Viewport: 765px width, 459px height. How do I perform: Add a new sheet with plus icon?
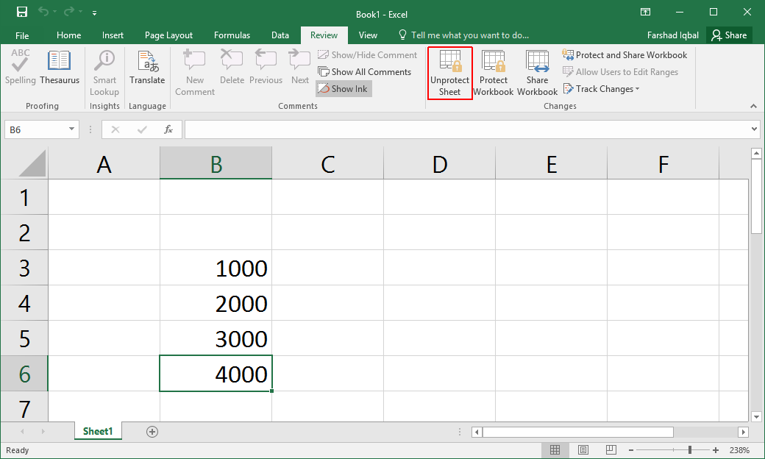(x=152, y=432)
